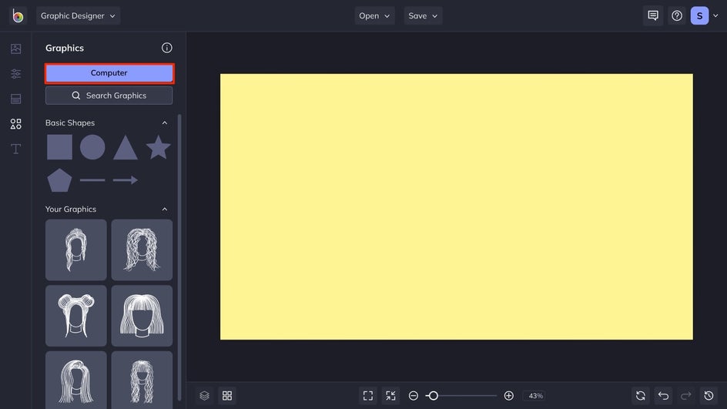Click the fit to screen icon
The image size is (727, 409).
pyautogui.click(x=368, y=396)
